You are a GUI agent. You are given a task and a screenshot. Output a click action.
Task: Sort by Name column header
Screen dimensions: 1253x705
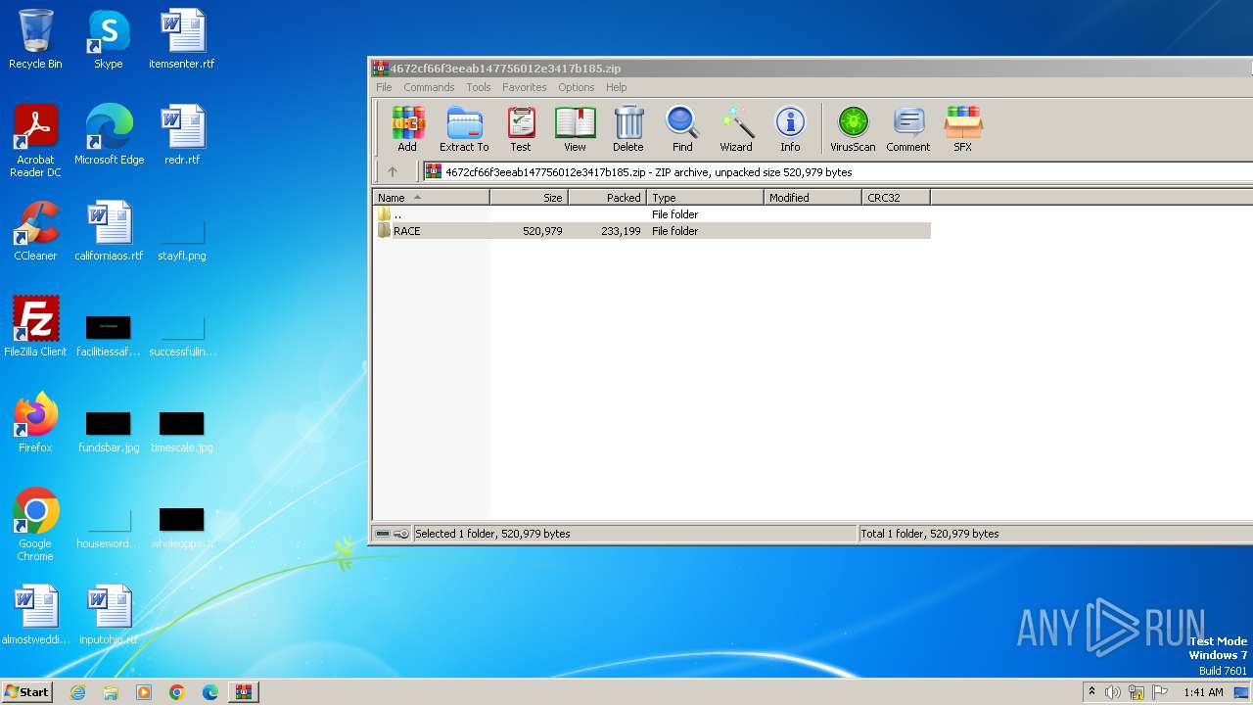tap(432, 197)
